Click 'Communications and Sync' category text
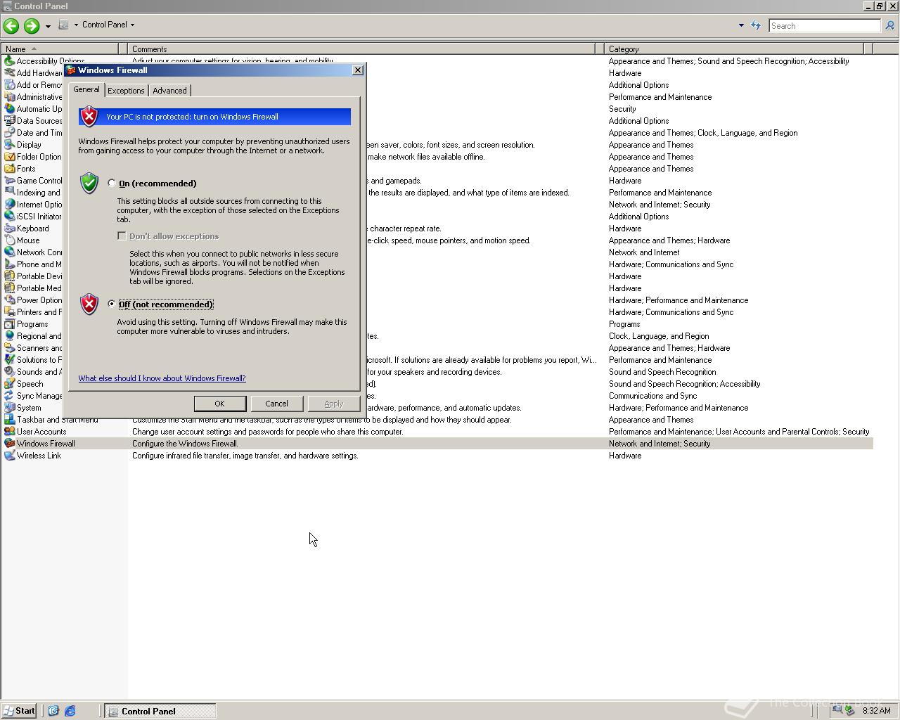The height and width of the screenshot is (720, 900). pyautogui.click(x=653, y=396)
